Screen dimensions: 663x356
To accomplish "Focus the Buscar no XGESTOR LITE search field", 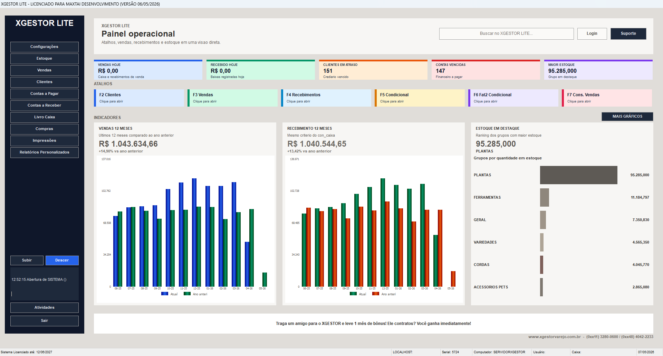I will 506,34.
